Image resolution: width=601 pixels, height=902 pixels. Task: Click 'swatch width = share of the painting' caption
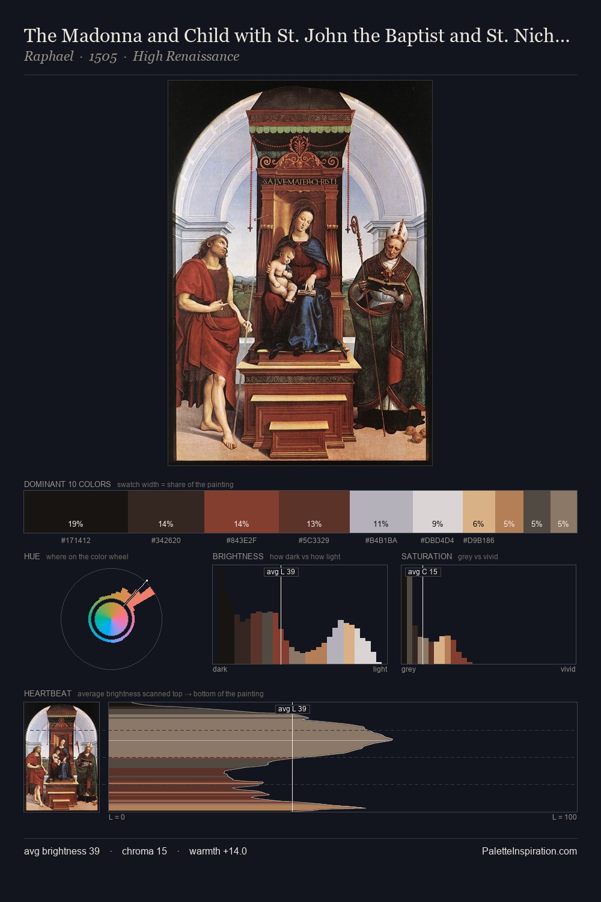pos(175,485)
